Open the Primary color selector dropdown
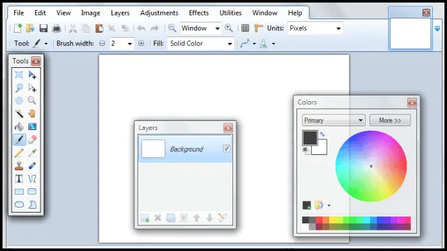447x251 pixels. [x=334, y=120]
